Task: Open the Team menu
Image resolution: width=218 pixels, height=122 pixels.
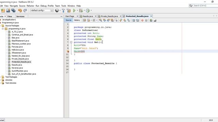Action: (x=58, y=6)
